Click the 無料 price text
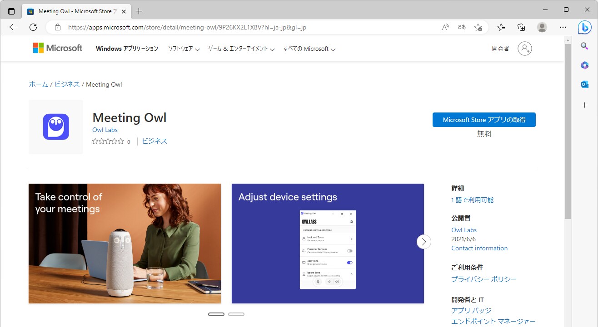 484,134
